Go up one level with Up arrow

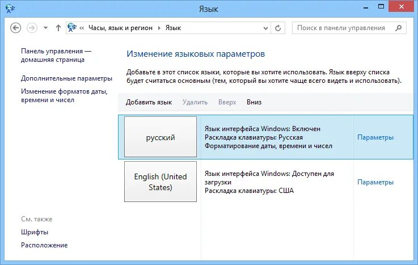point(58,28)
